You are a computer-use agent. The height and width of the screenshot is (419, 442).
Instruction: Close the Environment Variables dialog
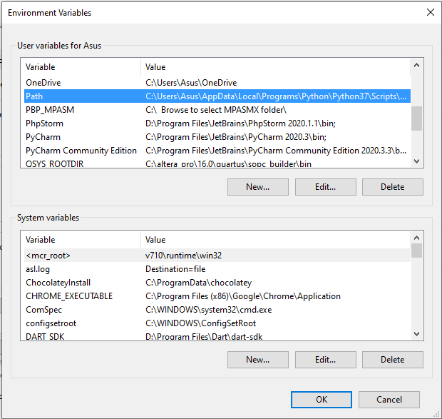(x=429, y=12)
